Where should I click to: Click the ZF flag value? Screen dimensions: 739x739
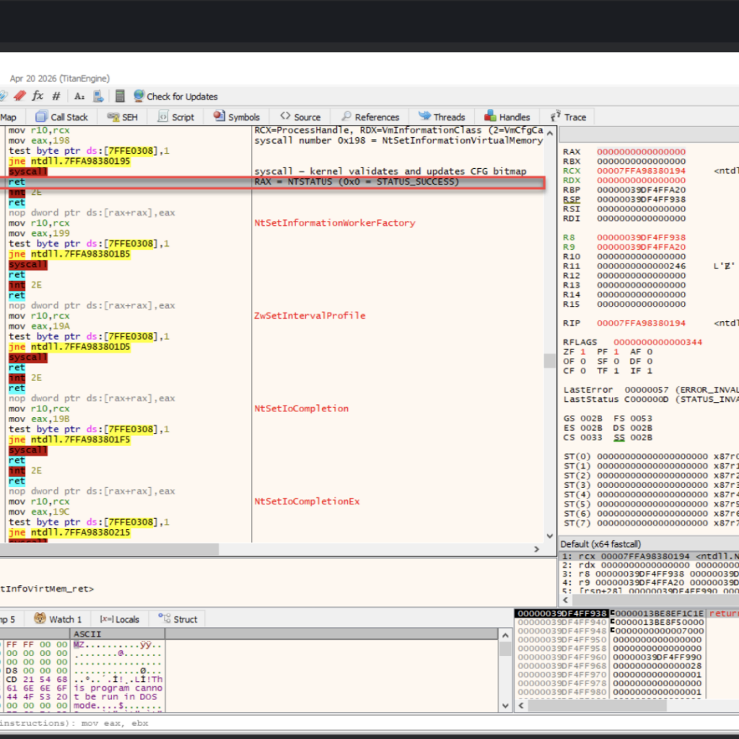tap(583, 352)
